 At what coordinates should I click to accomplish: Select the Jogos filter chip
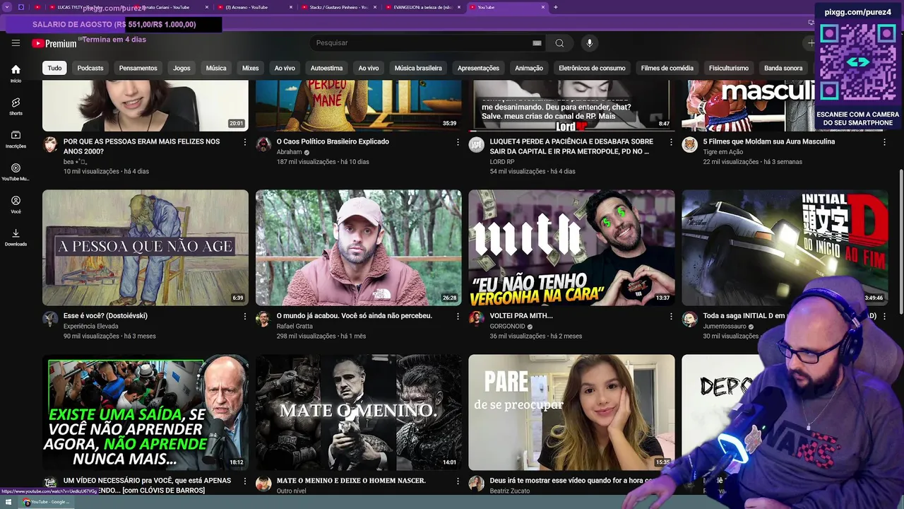[182, 68]
